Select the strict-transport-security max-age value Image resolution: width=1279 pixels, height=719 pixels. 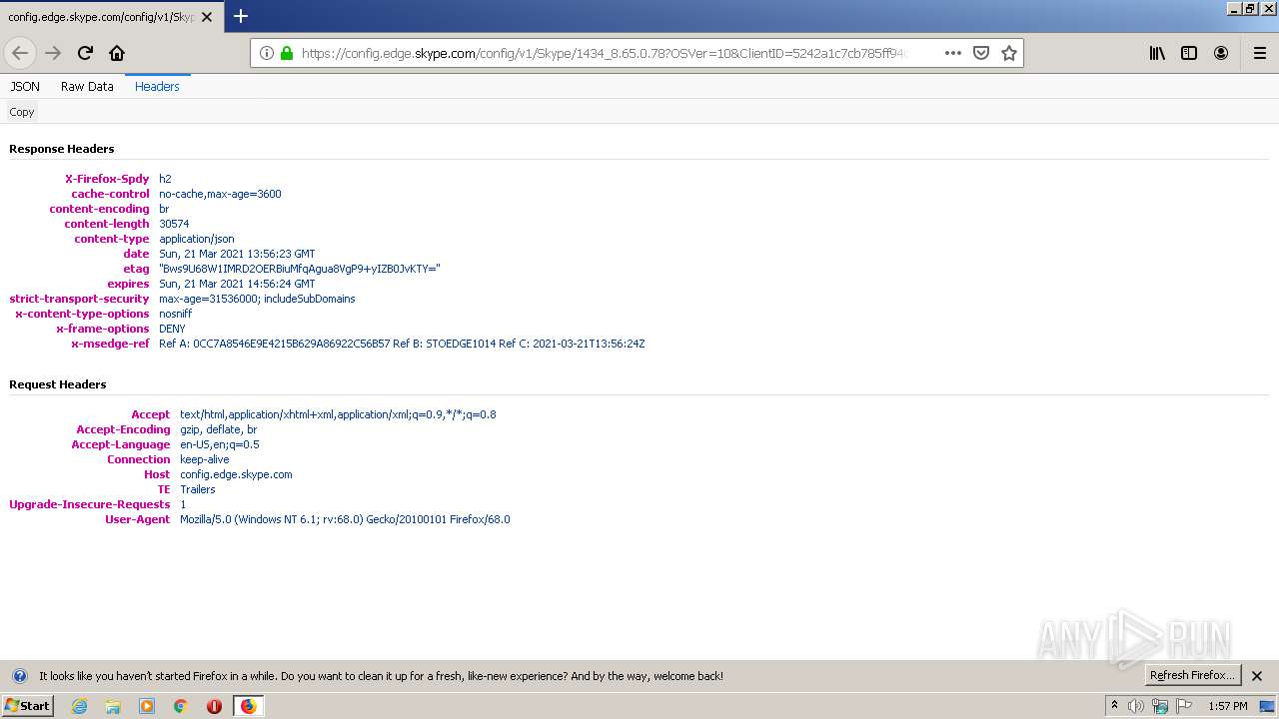coord(257,299)
